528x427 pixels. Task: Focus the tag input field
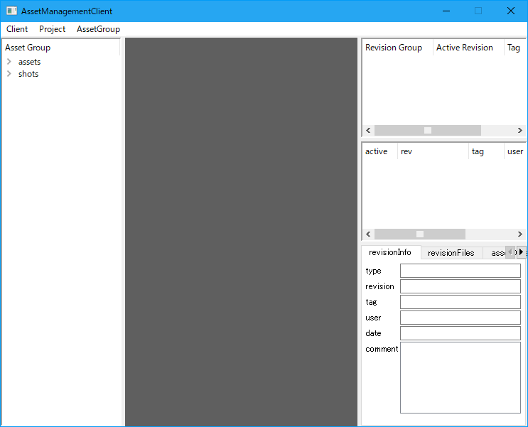click(460, 302)
